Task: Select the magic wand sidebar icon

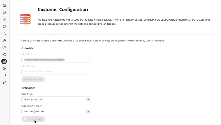Action: (x=4, y=40)
